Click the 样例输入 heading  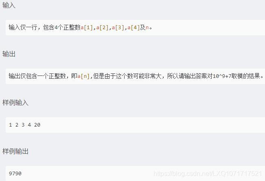pos(15,102)
